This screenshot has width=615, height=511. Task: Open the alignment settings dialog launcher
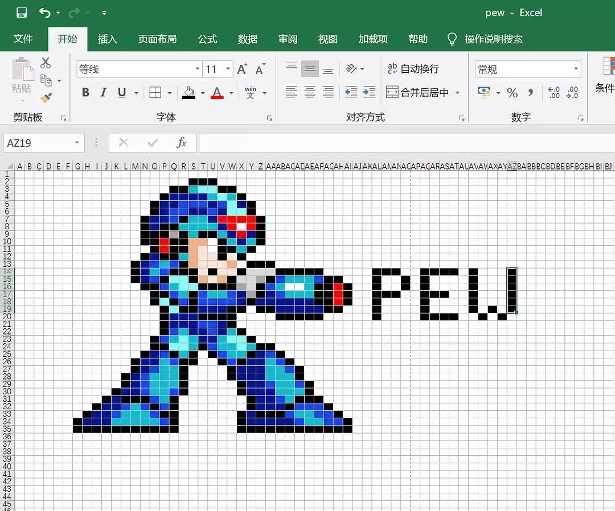(x=462, y=118)
